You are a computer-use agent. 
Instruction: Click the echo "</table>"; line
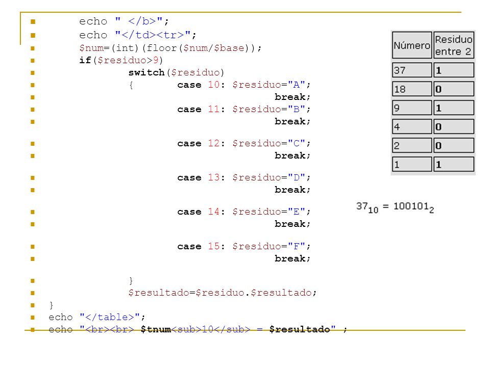97,317
